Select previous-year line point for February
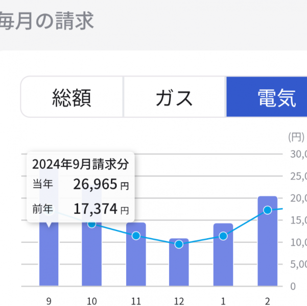The image size is (307, 306). pyautogui.click(x=267, y=210)
